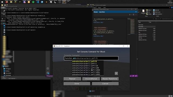Open VS Code Manage gear icon
This screenshot has width=173, height=97.
(x=48, y=73)
